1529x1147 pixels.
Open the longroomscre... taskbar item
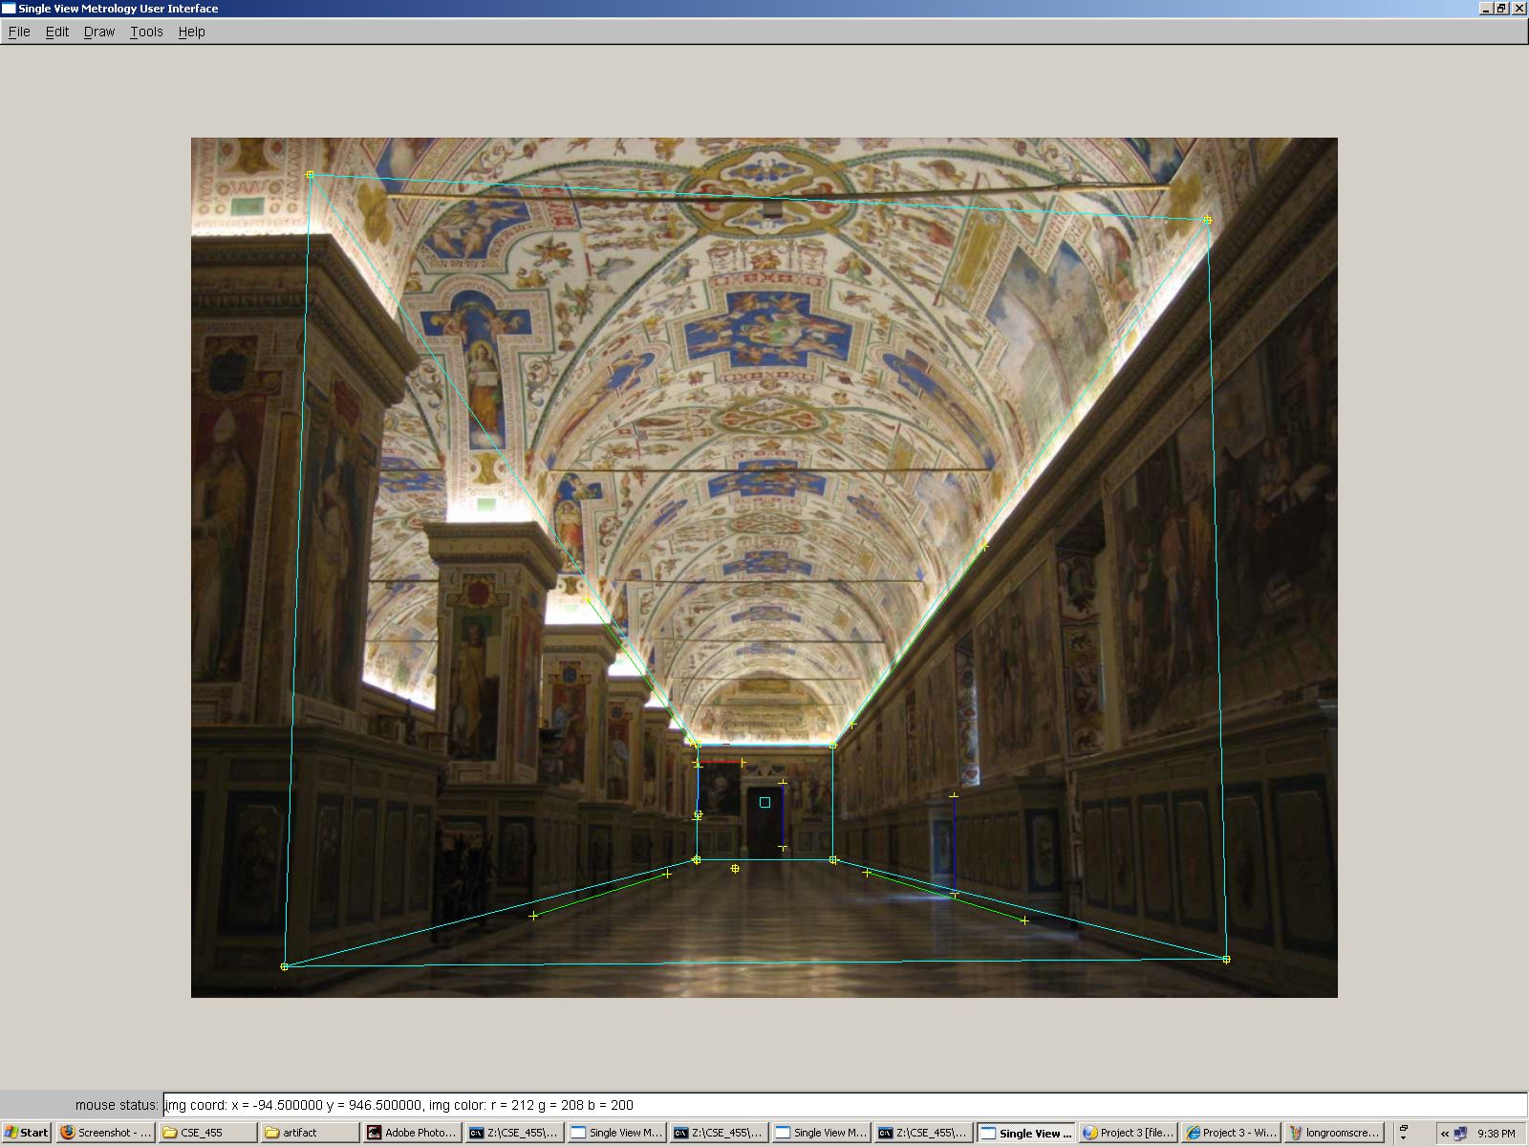click(x=1332, y=1133)
